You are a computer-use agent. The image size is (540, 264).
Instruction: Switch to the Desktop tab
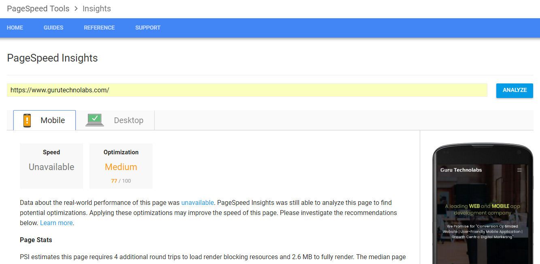(115, 120)
